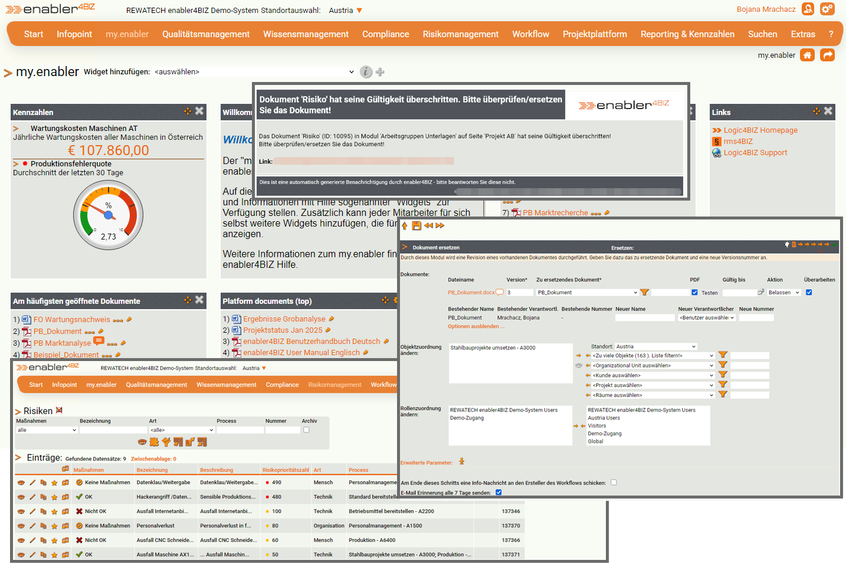Click the copy icon in Ausfall Internetanbi... row
This screenshot has height=564, width=846.
point(43,511)
